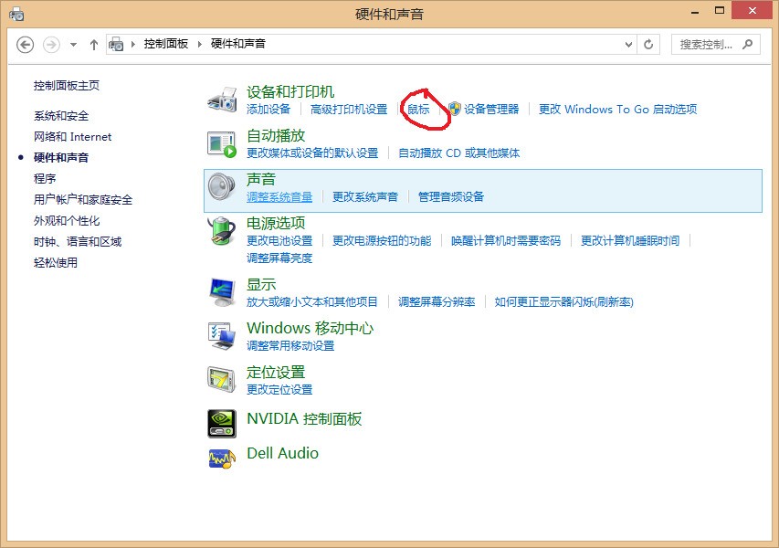Click the 定位设置 icon

pyautogui.click(x=220, y=379)
